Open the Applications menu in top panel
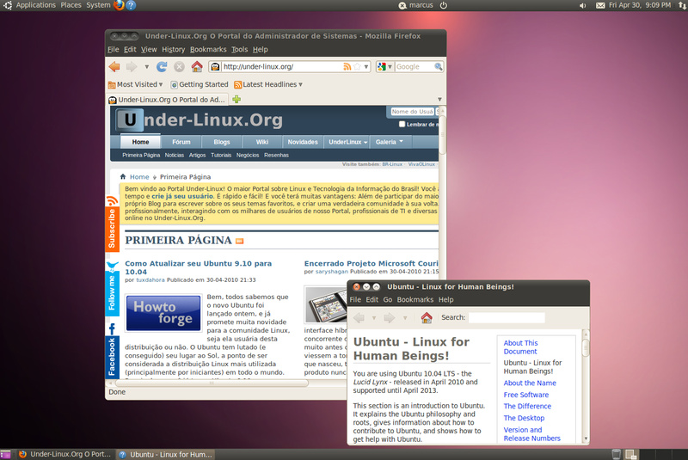The image size is (688, 460). click(x=35, y=5)
